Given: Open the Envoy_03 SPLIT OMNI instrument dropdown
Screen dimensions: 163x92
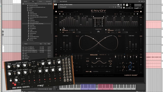Looking at the screenshot, I should 59,5.
